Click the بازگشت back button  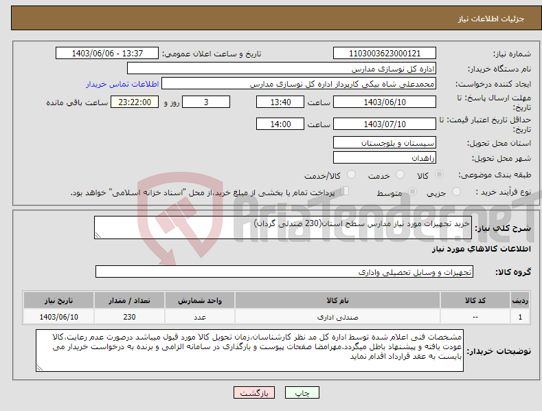click(254, 392)
